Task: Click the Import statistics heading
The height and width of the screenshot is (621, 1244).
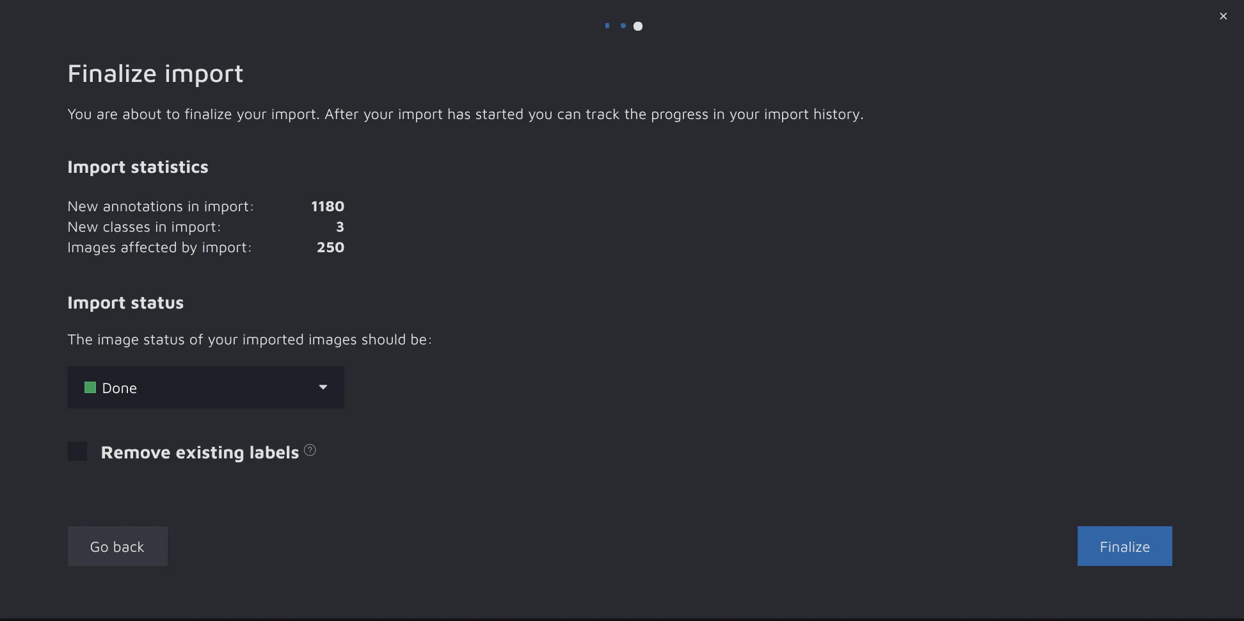Action: pyautogui.click(x=138, y=167)
